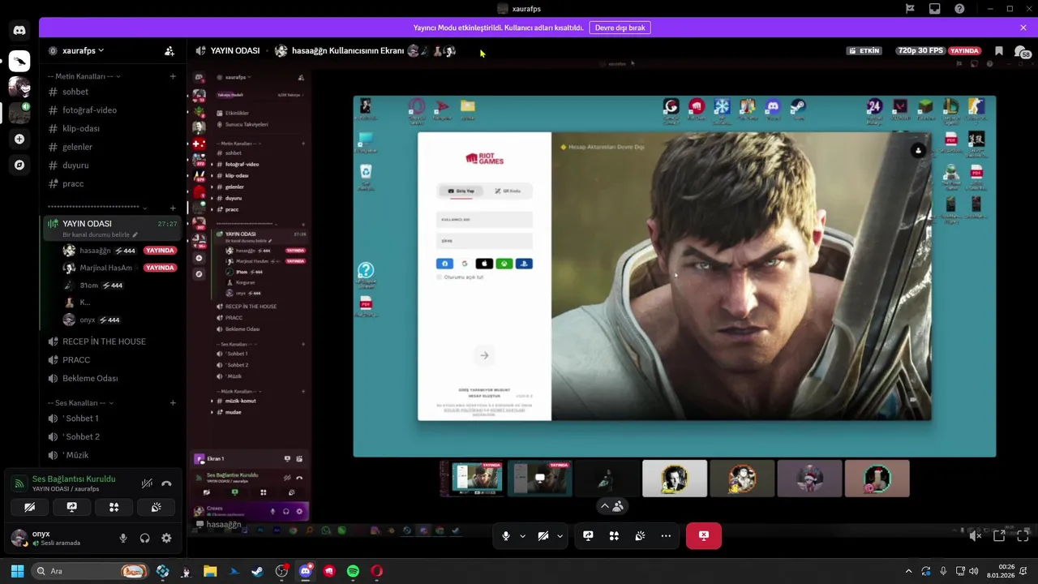Disconnect from voice via hang-up icon
The height and width of the screenshot is (584, 1038).
166,483
